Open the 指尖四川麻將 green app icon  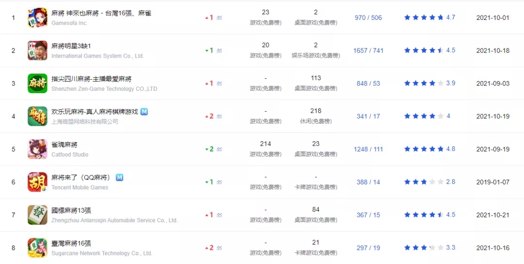click(x=37, y=83)
